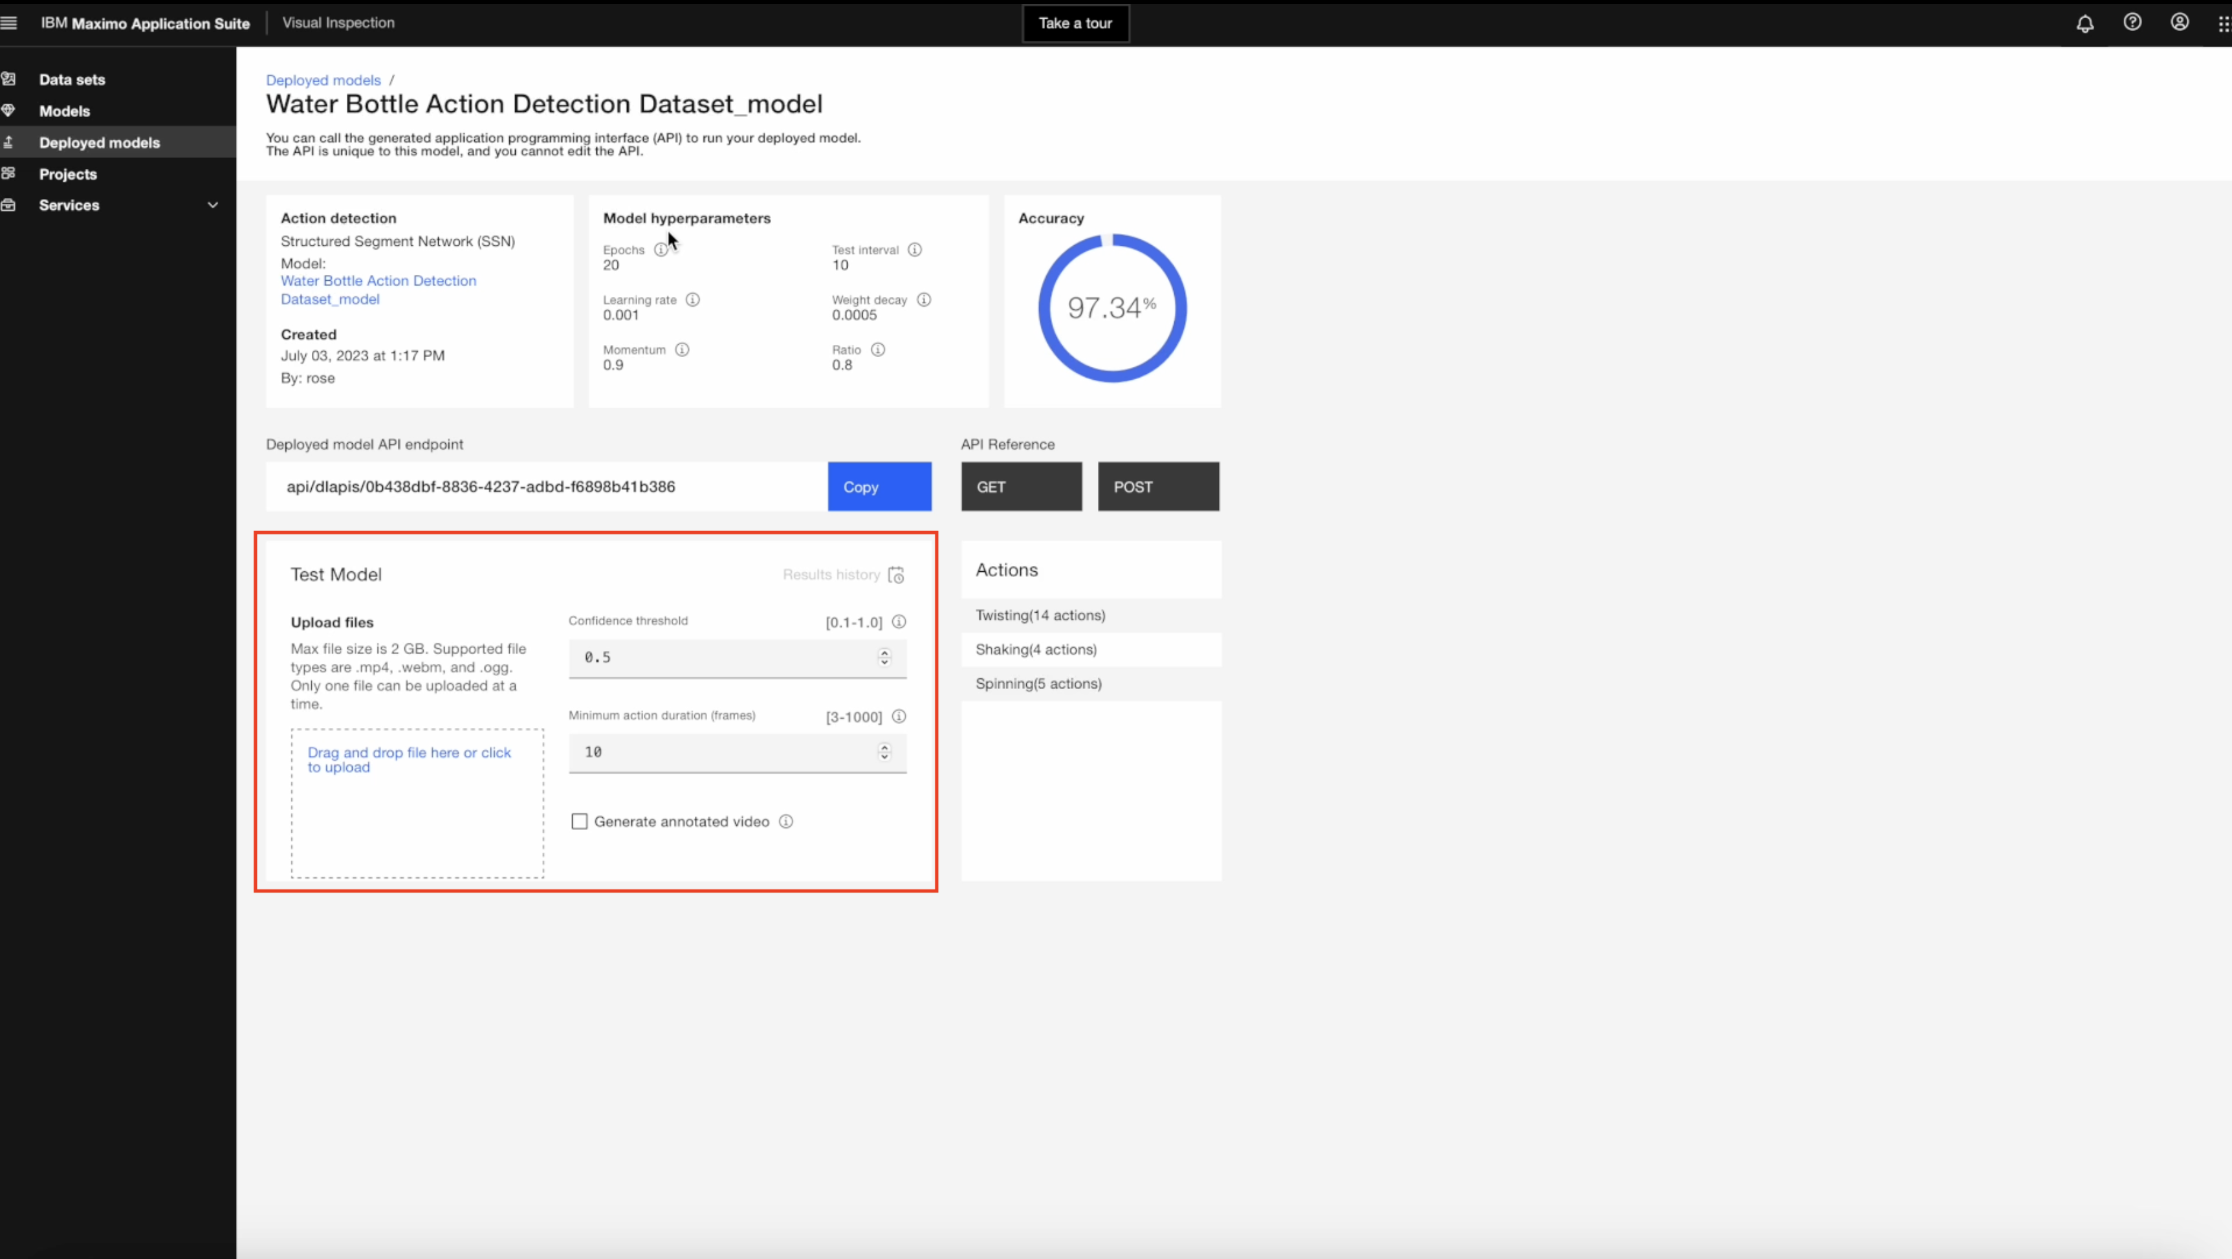This screenshot has width=2232, height=1259.
Task: Click info icon next to Epochs
Action: tap(661, 250)
